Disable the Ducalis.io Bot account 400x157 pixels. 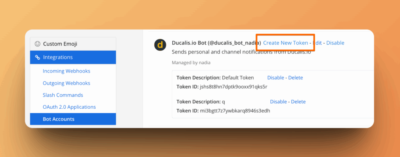click(335, 43)
